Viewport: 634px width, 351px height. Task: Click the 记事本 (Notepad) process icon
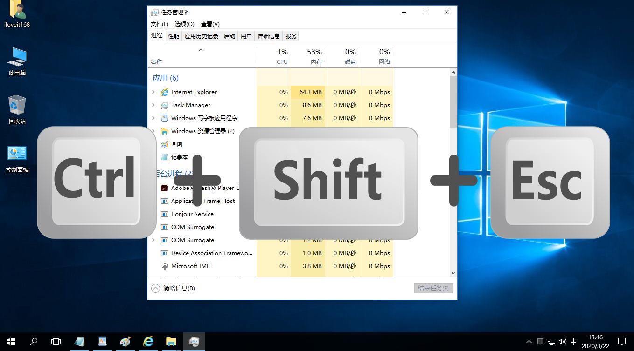(165, 157)
